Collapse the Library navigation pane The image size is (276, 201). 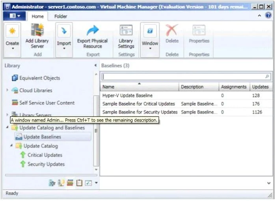click(95, 66)
